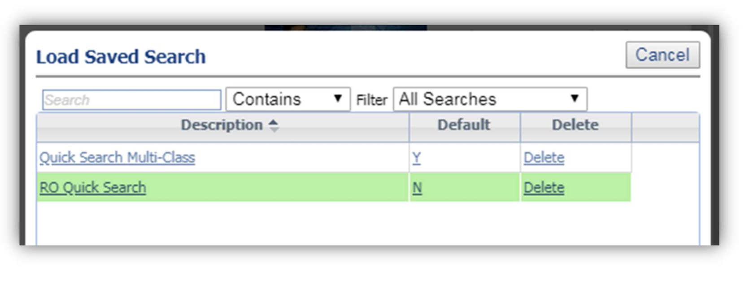The width and height of the screenshot is (749, 296).
Task: Delete the RO Quick Search saved search
Action: tap(544, 187)
